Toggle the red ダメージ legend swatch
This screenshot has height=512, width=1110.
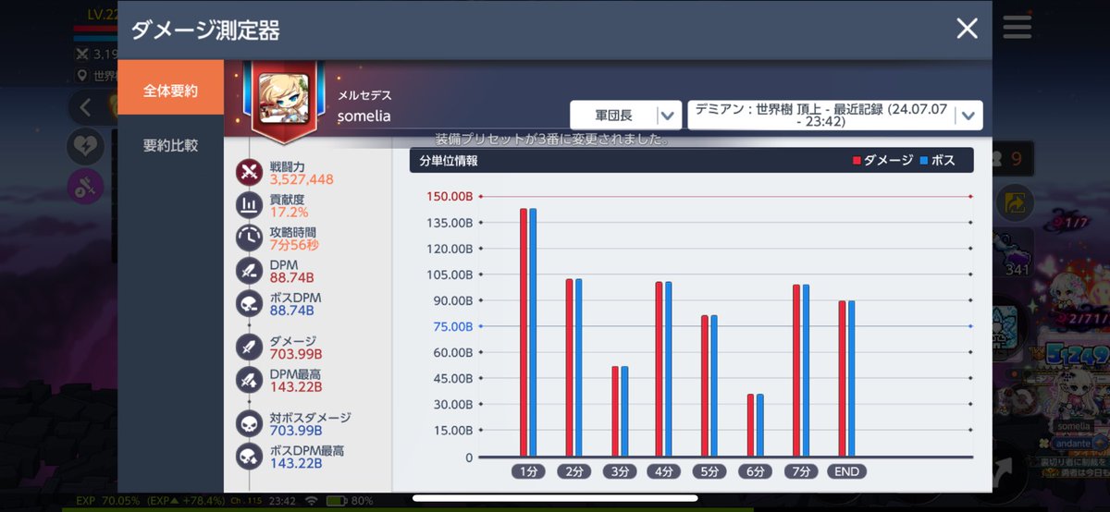point(857,161)
